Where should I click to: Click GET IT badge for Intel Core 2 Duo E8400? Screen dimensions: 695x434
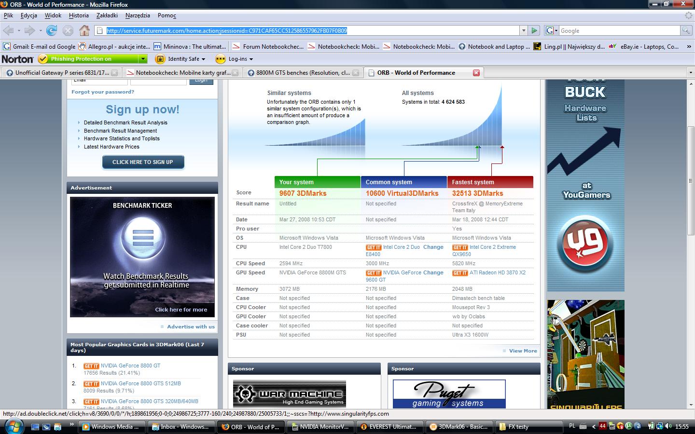tap(374, 247)
